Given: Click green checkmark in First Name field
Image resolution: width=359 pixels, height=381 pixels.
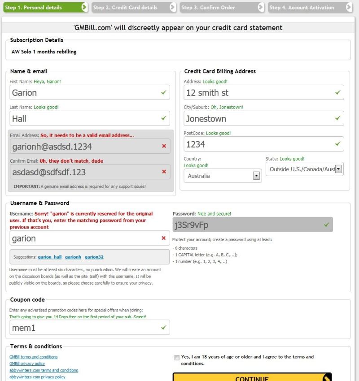Looking at the screenshot, I should pyautogui.click(x=164, y=92).
